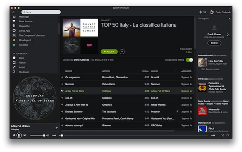Open Moodagent app in sidebar
The height and width of the screenshot is (152, 242).
[25, 40]
